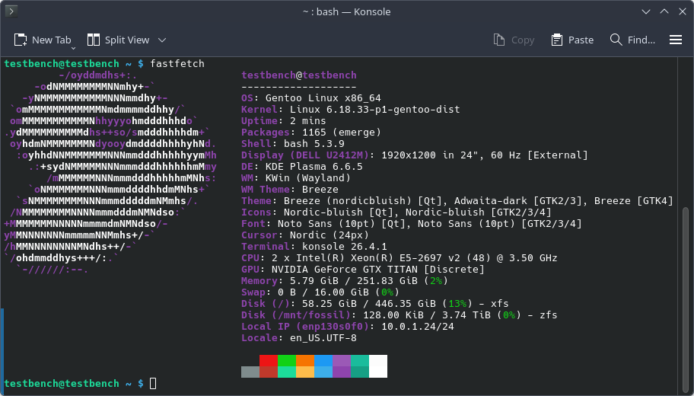Click the 'Icons: Nordic-bluish [Qt]' text
This screenshot has width=694, height=396.
coord(320,212)
